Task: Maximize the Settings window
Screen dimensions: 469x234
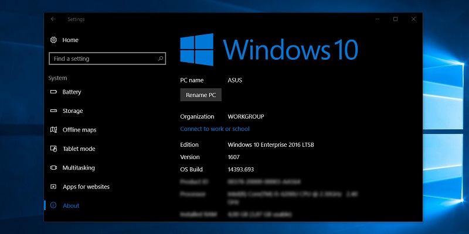Action: [x=395, y=19]
